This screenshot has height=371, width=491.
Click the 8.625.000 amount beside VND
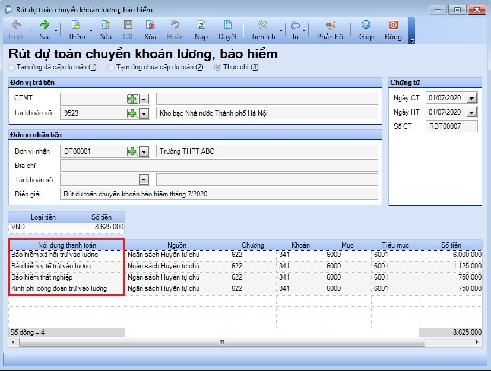(x=101, y=227)
